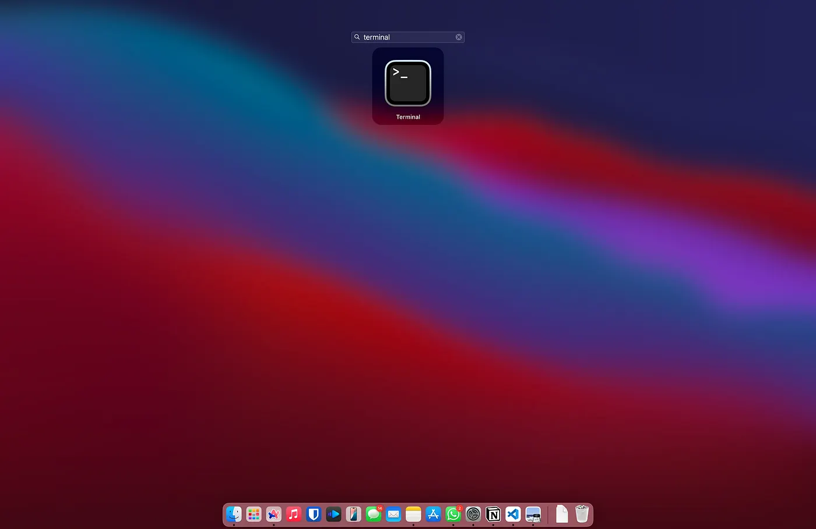
Task: Open Messages from the Dock
Action: coord(374,514)
